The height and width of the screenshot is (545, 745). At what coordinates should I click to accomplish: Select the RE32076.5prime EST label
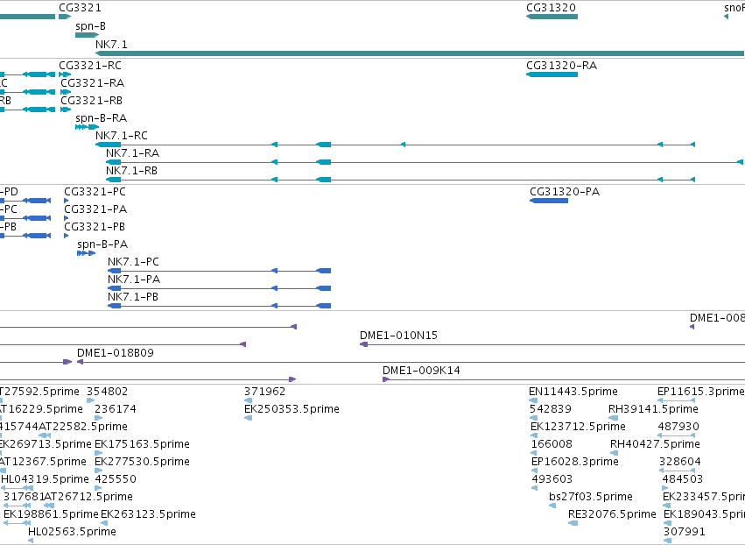[x=612, y=514]
